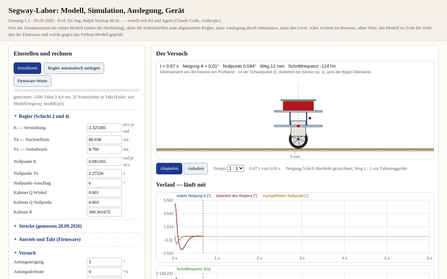
Task: Collapse the Regler (Schicht 2 und 4) section
Action: pos(44,116)
